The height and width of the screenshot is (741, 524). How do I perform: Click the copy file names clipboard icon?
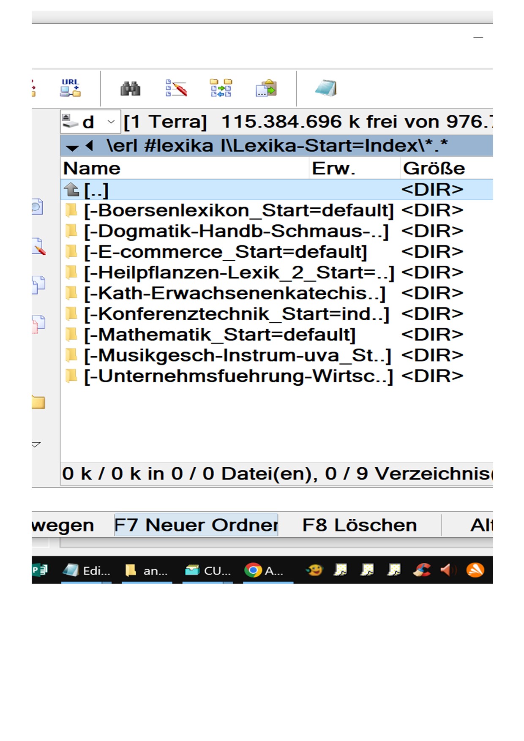[266, 88]
